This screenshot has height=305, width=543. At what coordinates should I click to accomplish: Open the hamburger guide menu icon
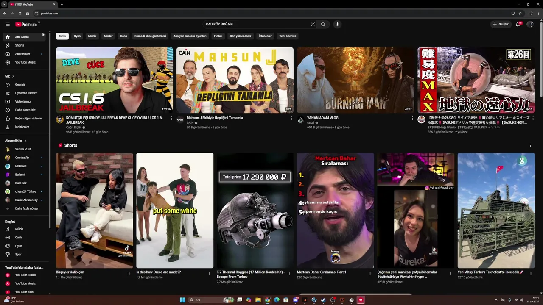tap(7, 24)
